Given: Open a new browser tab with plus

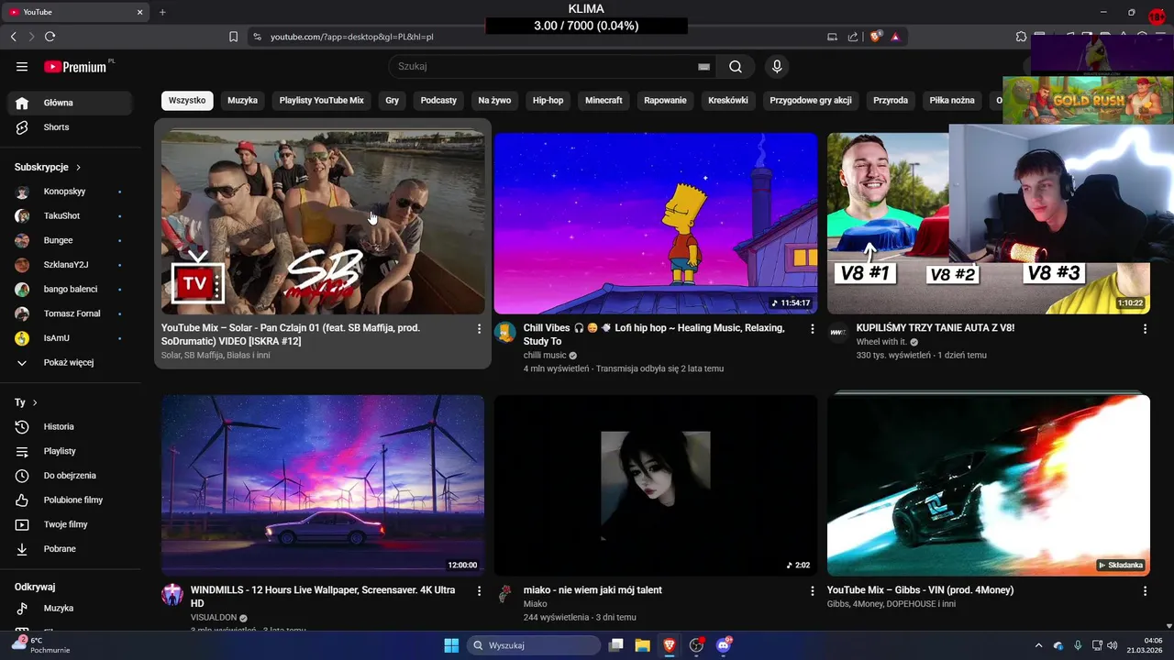Looking at the screenshot, I should [162, 12].
